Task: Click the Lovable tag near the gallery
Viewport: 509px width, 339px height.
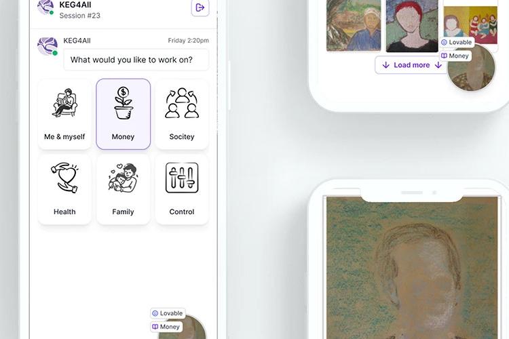Action: [457, 42]
